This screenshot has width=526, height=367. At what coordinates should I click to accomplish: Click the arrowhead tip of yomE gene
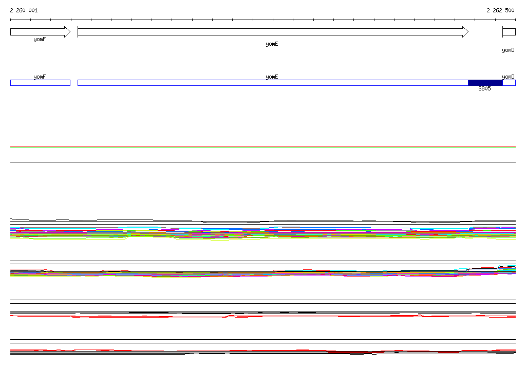click(465, 32)
